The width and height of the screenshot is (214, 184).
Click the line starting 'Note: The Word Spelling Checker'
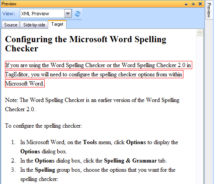point(92,100)
